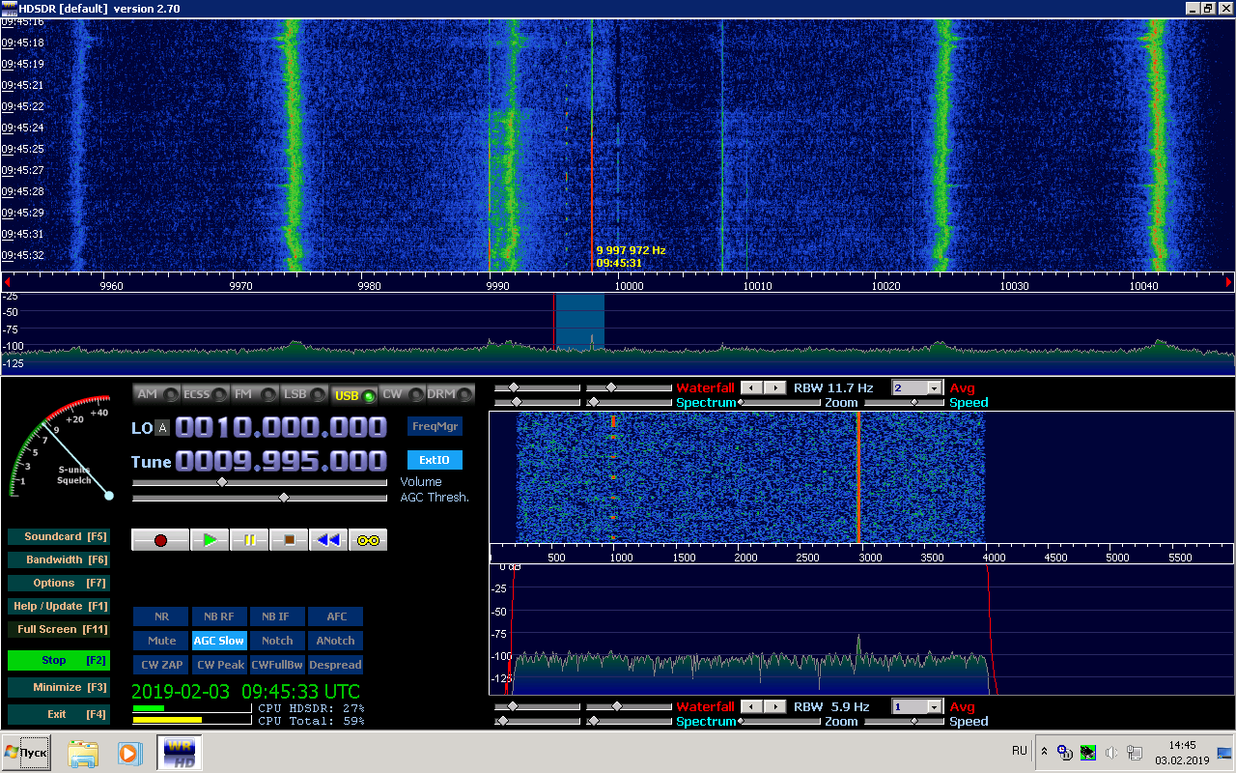The width and height of the screenshot is (1236, 773).
Task: Select DRM demodulation mode
Action: click(451, 394)
